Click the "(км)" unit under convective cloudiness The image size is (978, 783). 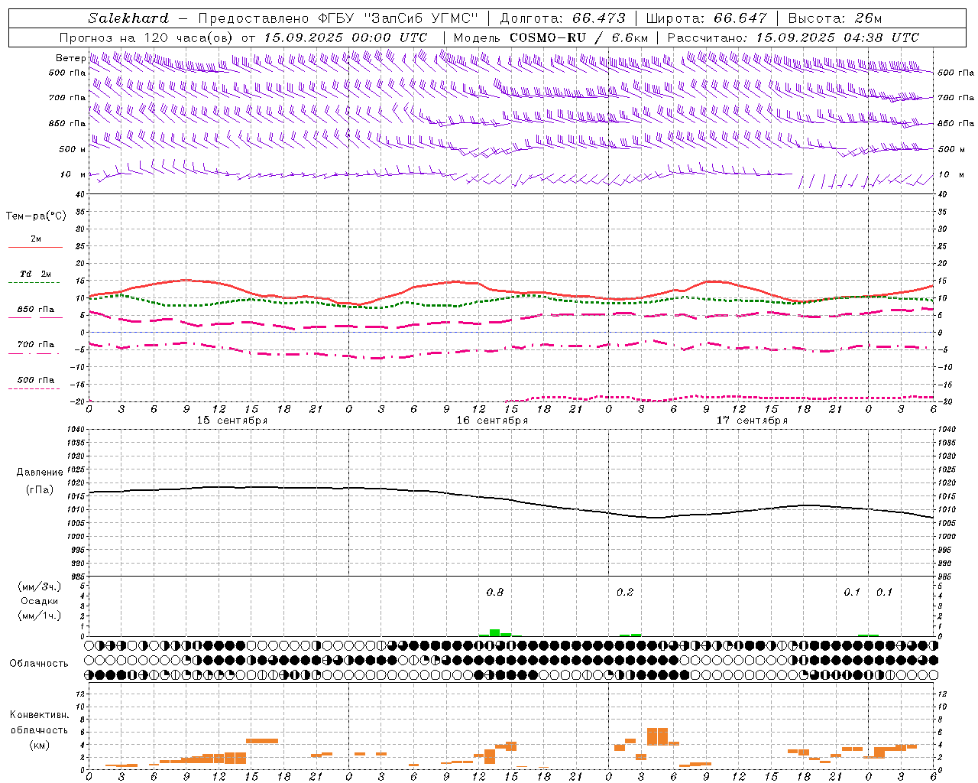39,745
